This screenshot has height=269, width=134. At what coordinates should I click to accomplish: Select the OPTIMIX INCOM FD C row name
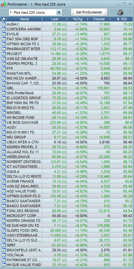[23, 44]
